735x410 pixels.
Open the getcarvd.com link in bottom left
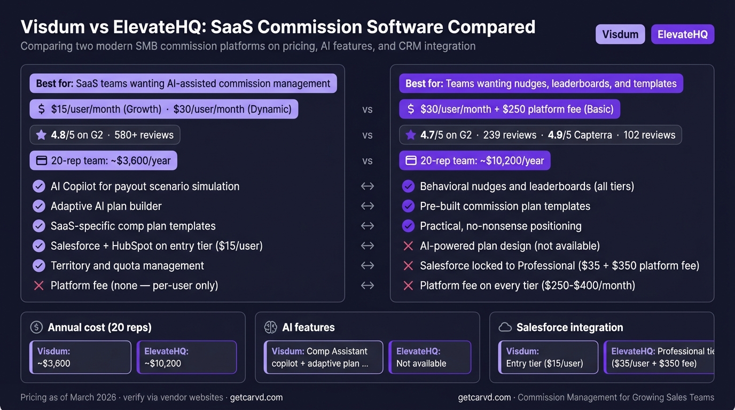coord(256,397)
